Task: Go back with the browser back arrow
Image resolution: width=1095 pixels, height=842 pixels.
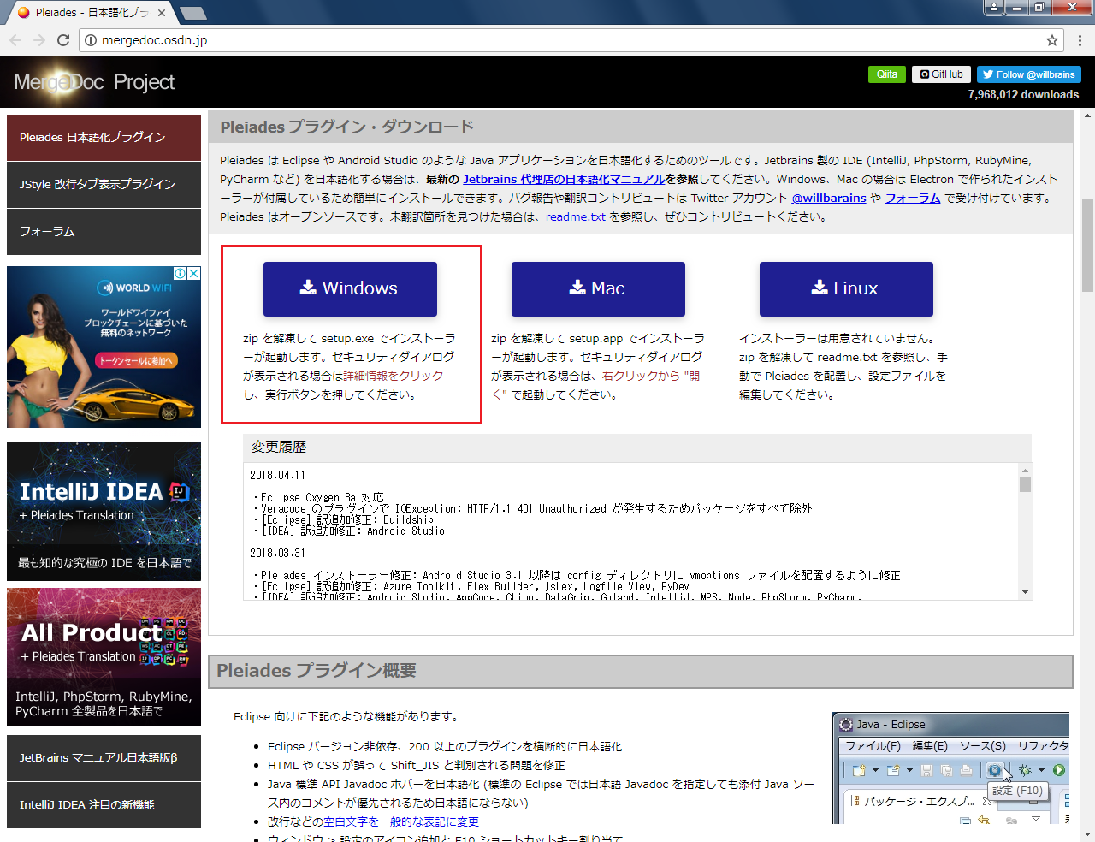Action: point(15,40)
